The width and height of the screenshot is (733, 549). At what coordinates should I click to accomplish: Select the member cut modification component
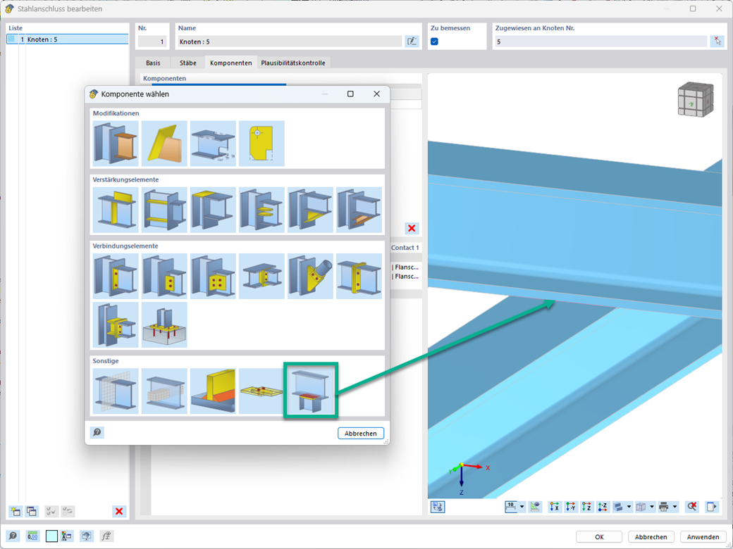[x=116, y=144]
